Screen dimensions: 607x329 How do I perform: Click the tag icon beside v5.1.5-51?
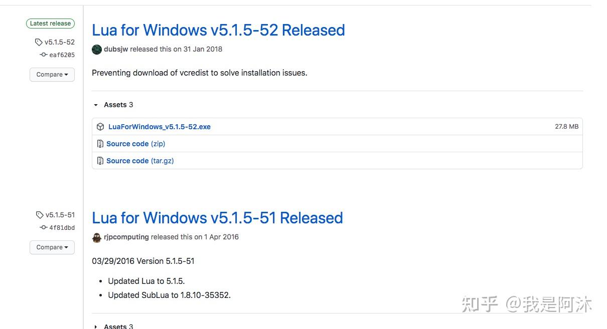pos(40,215)
